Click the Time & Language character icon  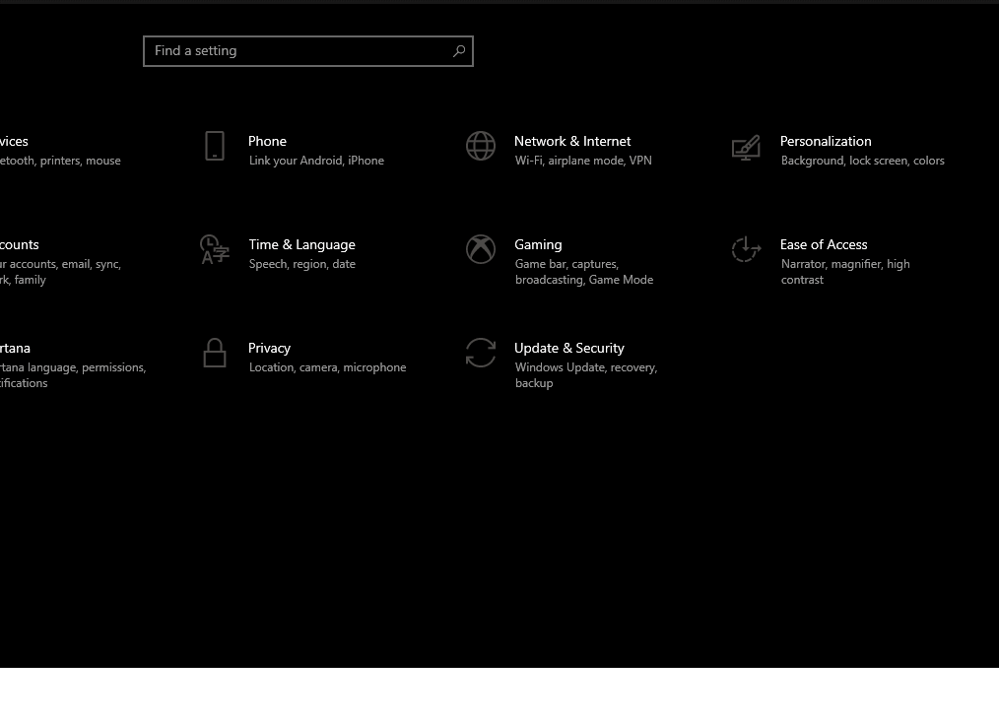[215, 249]
